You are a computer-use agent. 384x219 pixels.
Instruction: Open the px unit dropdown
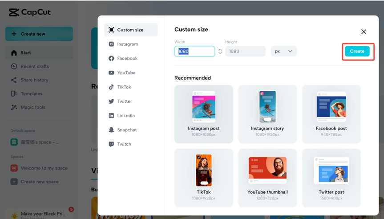click(283, 52)
